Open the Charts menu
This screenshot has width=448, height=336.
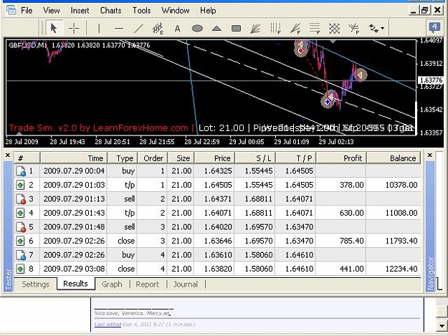110,11
